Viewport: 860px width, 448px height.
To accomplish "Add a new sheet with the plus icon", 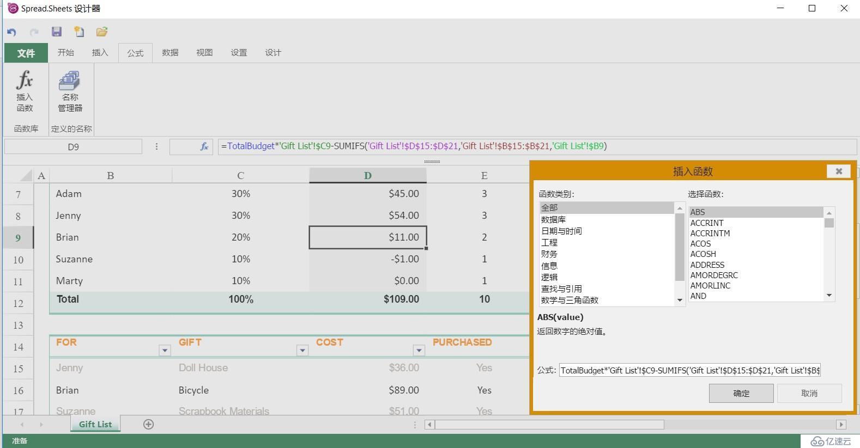I will (x=148, y=424).
